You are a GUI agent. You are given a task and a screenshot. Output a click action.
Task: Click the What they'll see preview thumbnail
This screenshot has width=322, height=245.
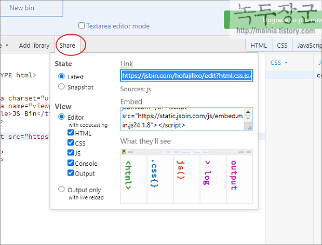[x=186, y=177]
